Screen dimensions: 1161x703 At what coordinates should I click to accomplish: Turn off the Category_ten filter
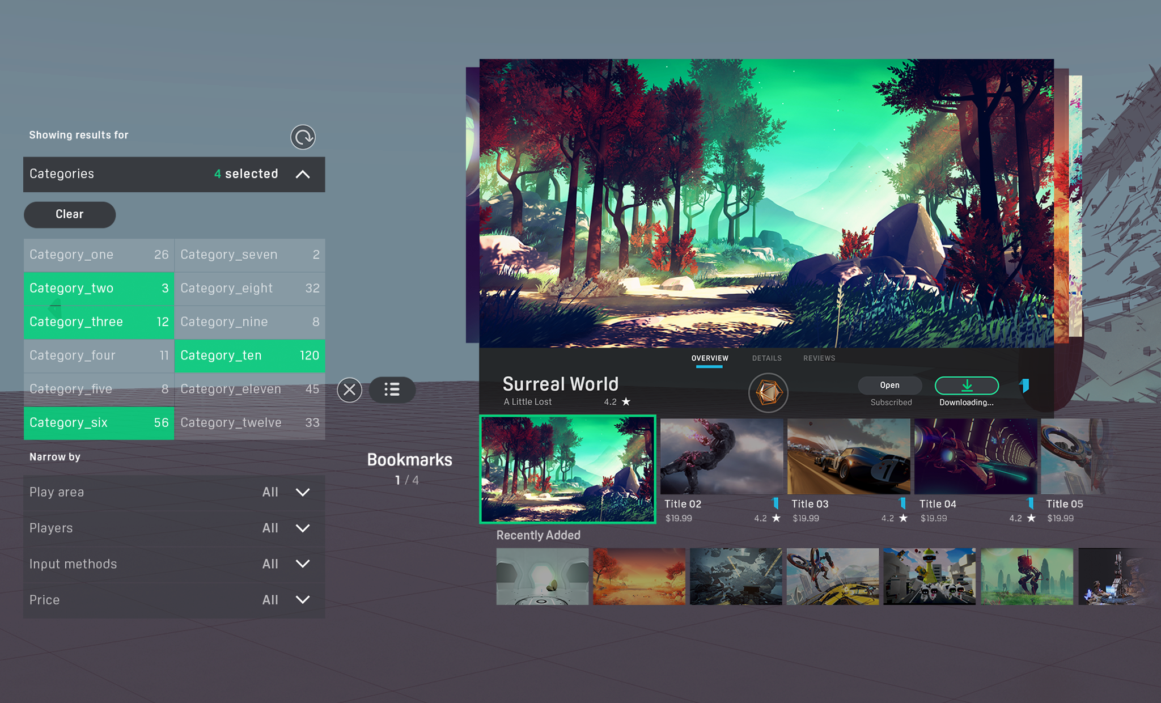pyautogui.click(x=249, y=355)
